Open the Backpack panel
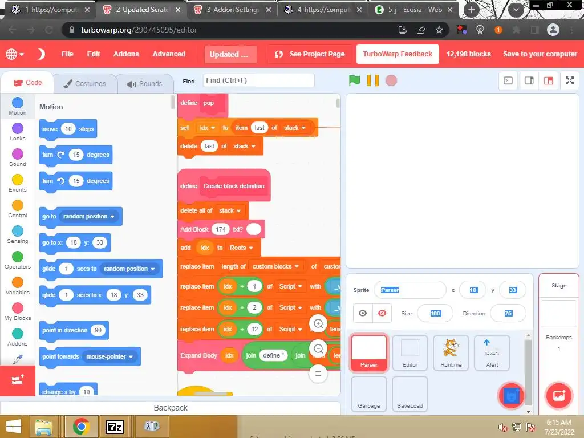Viewport: 584px width, 438px height. [170, 408]
